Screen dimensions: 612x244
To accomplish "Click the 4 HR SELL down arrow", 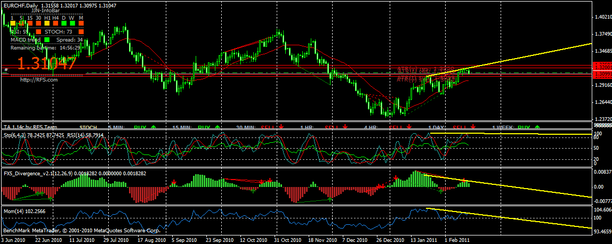I will click(x=409, y=127).
